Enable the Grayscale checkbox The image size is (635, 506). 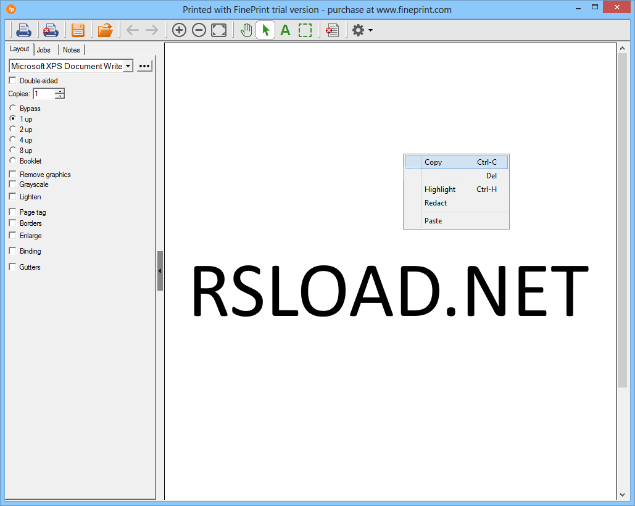[12, 184]
